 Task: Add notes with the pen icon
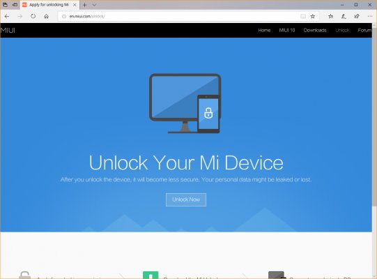(x=344, y=16)
